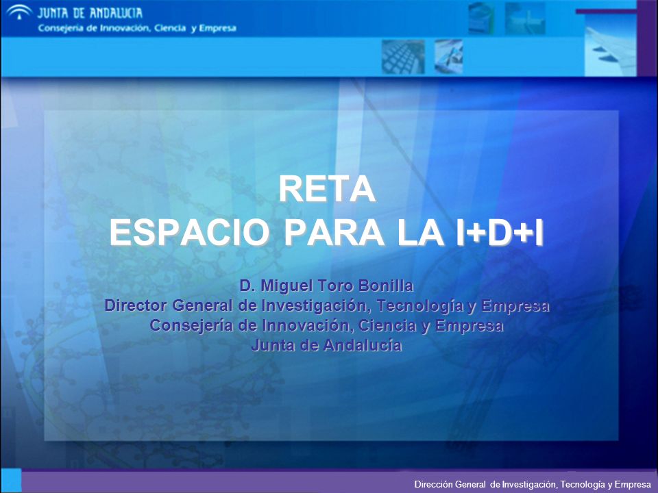The height and width of the screenshot is (493, 658).
Task: Click centered 'Consejería de Innovación, Ciencia y Empresa' line
Action: click(x=326, y=325)
